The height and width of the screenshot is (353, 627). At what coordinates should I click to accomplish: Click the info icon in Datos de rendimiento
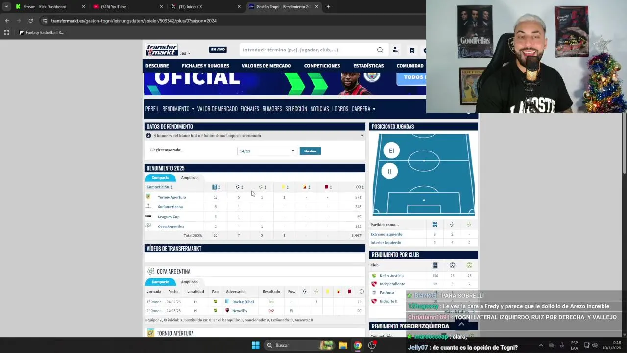point(148,136)
